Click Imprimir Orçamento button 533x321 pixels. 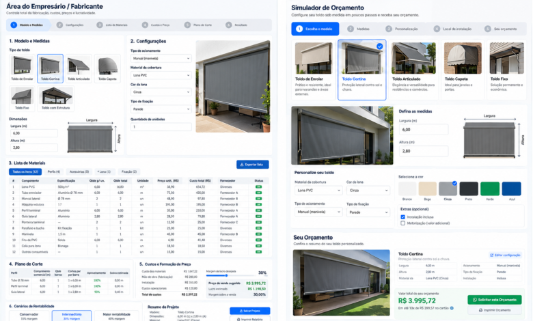495,310
